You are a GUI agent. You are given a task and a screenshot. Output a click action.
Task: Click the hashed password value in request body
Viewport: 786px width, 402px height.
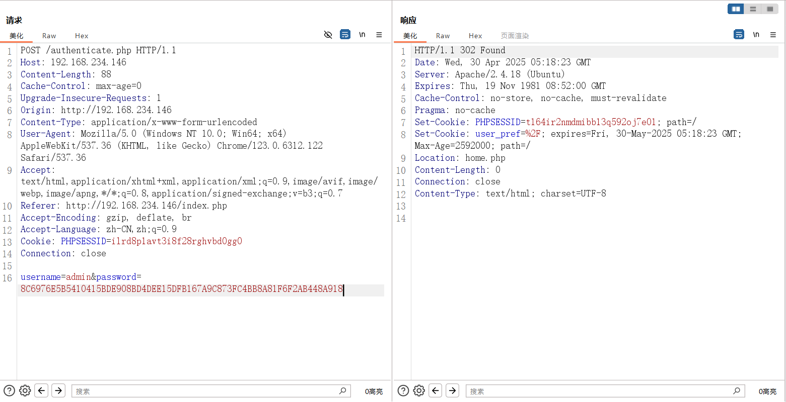182,289
